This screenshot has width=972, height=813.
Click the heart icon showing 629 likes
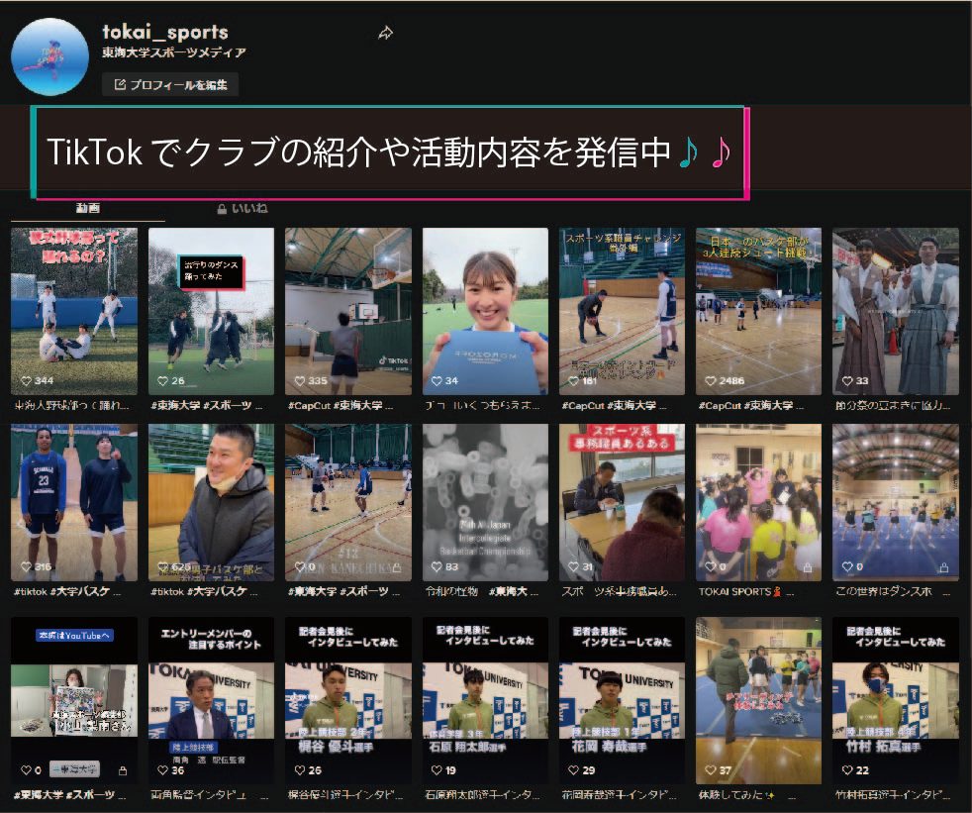pos(162,567)
